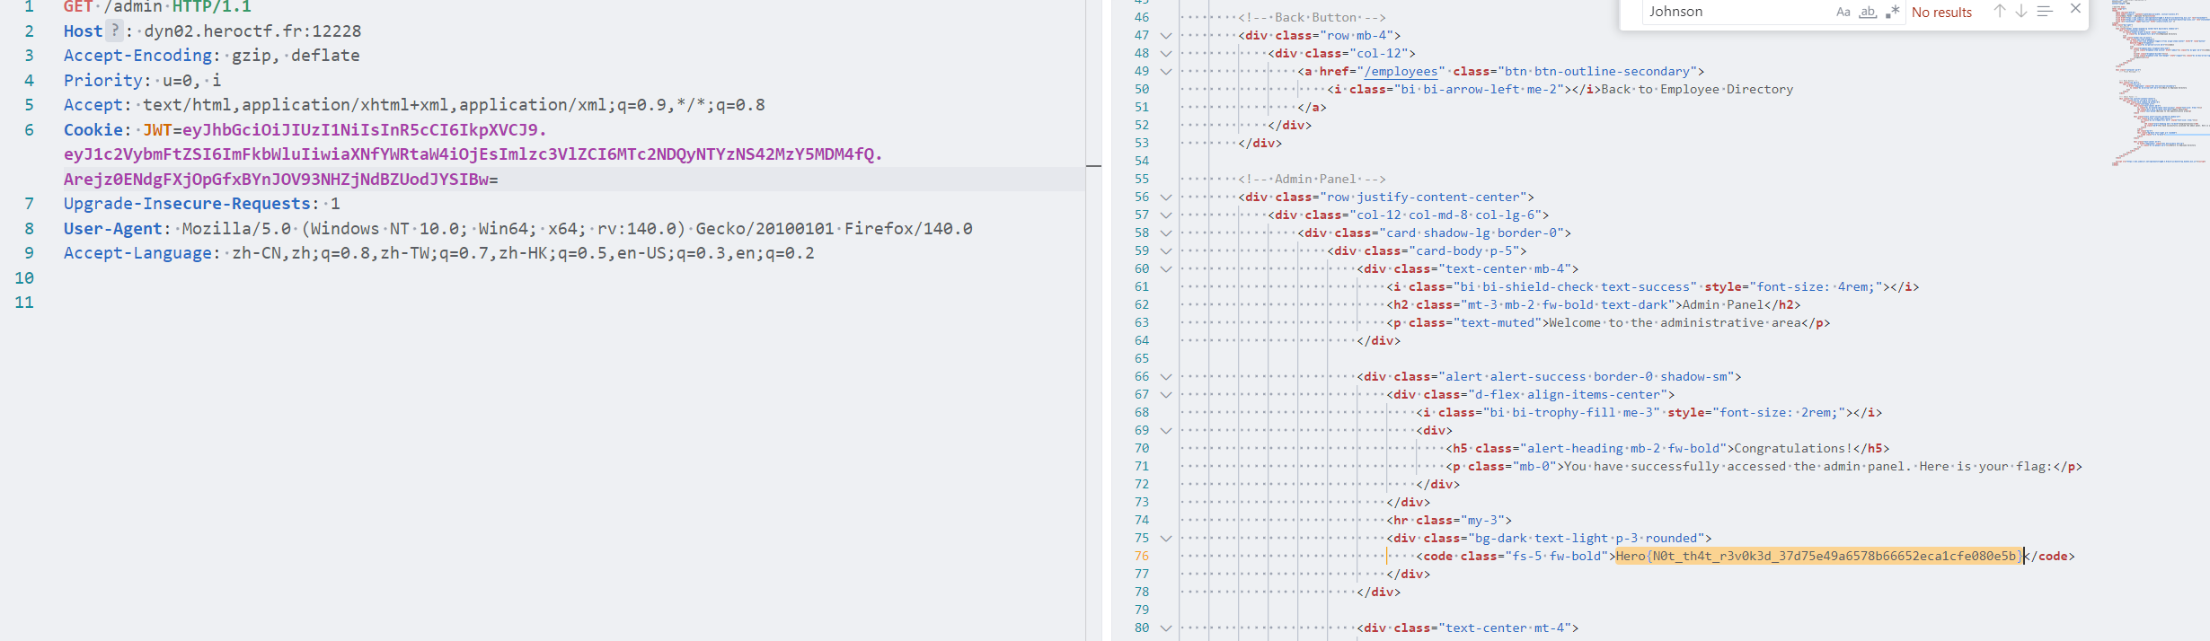This screenshot has width=2210, height=641.
Task: Fold the code block at line 75
Action: tap(1166, 539)
